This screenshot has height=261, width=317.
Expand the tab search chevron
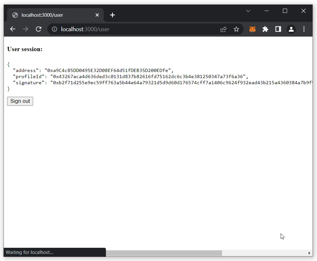(248, 11)
